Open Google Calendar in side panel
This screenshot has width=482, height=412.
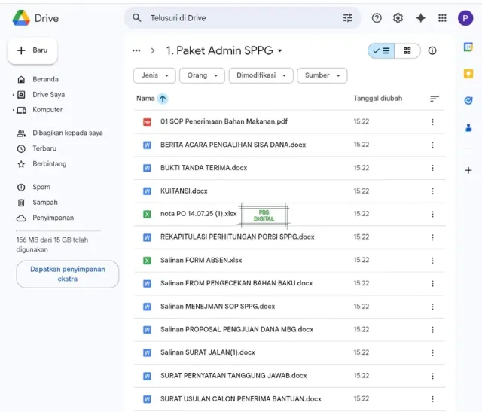[468, 47]
